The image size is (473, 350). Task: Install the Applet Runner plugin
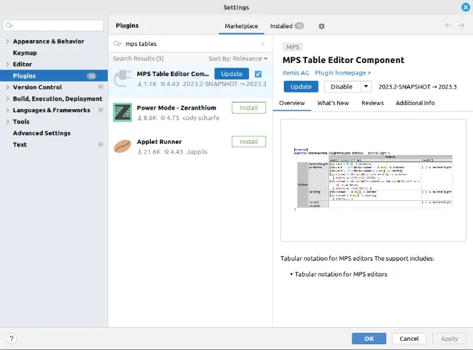pos(249,142)
